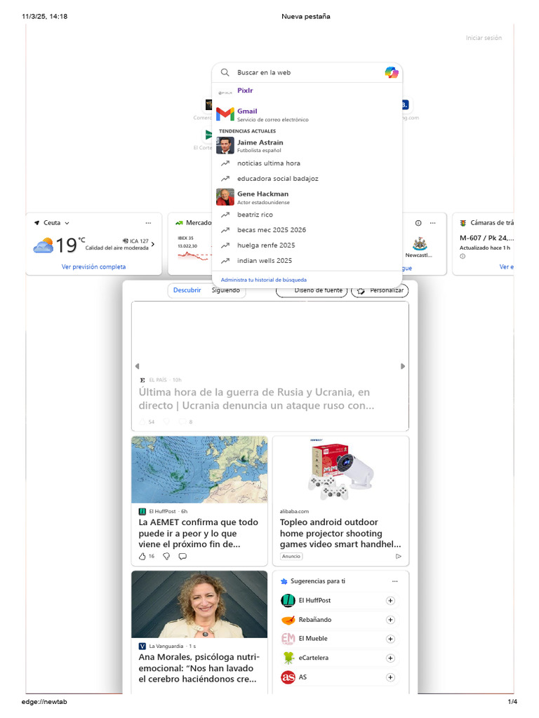Focus the 'Buscar en la web' field

tap(307, 72)
